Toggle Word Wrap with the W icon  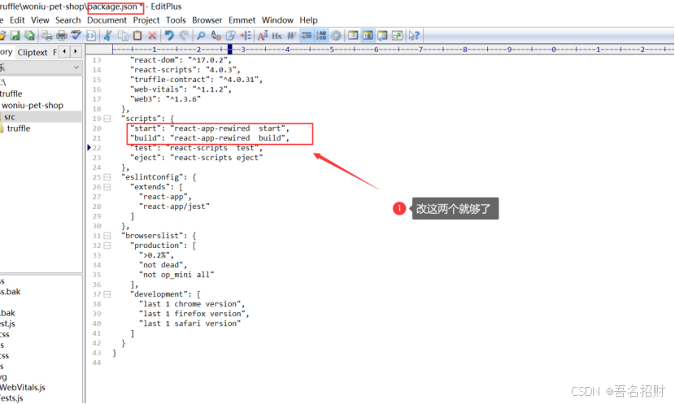(x=291, y=36)
